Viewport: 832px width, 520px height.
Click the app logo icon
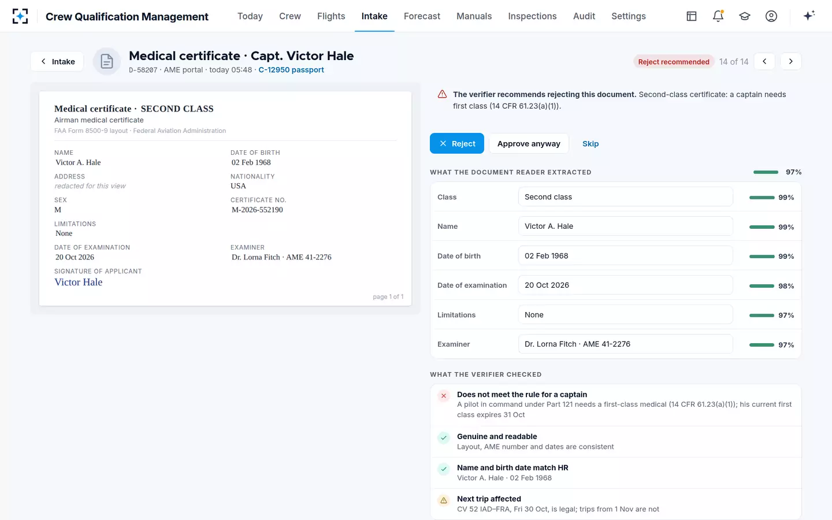point(20,16)
